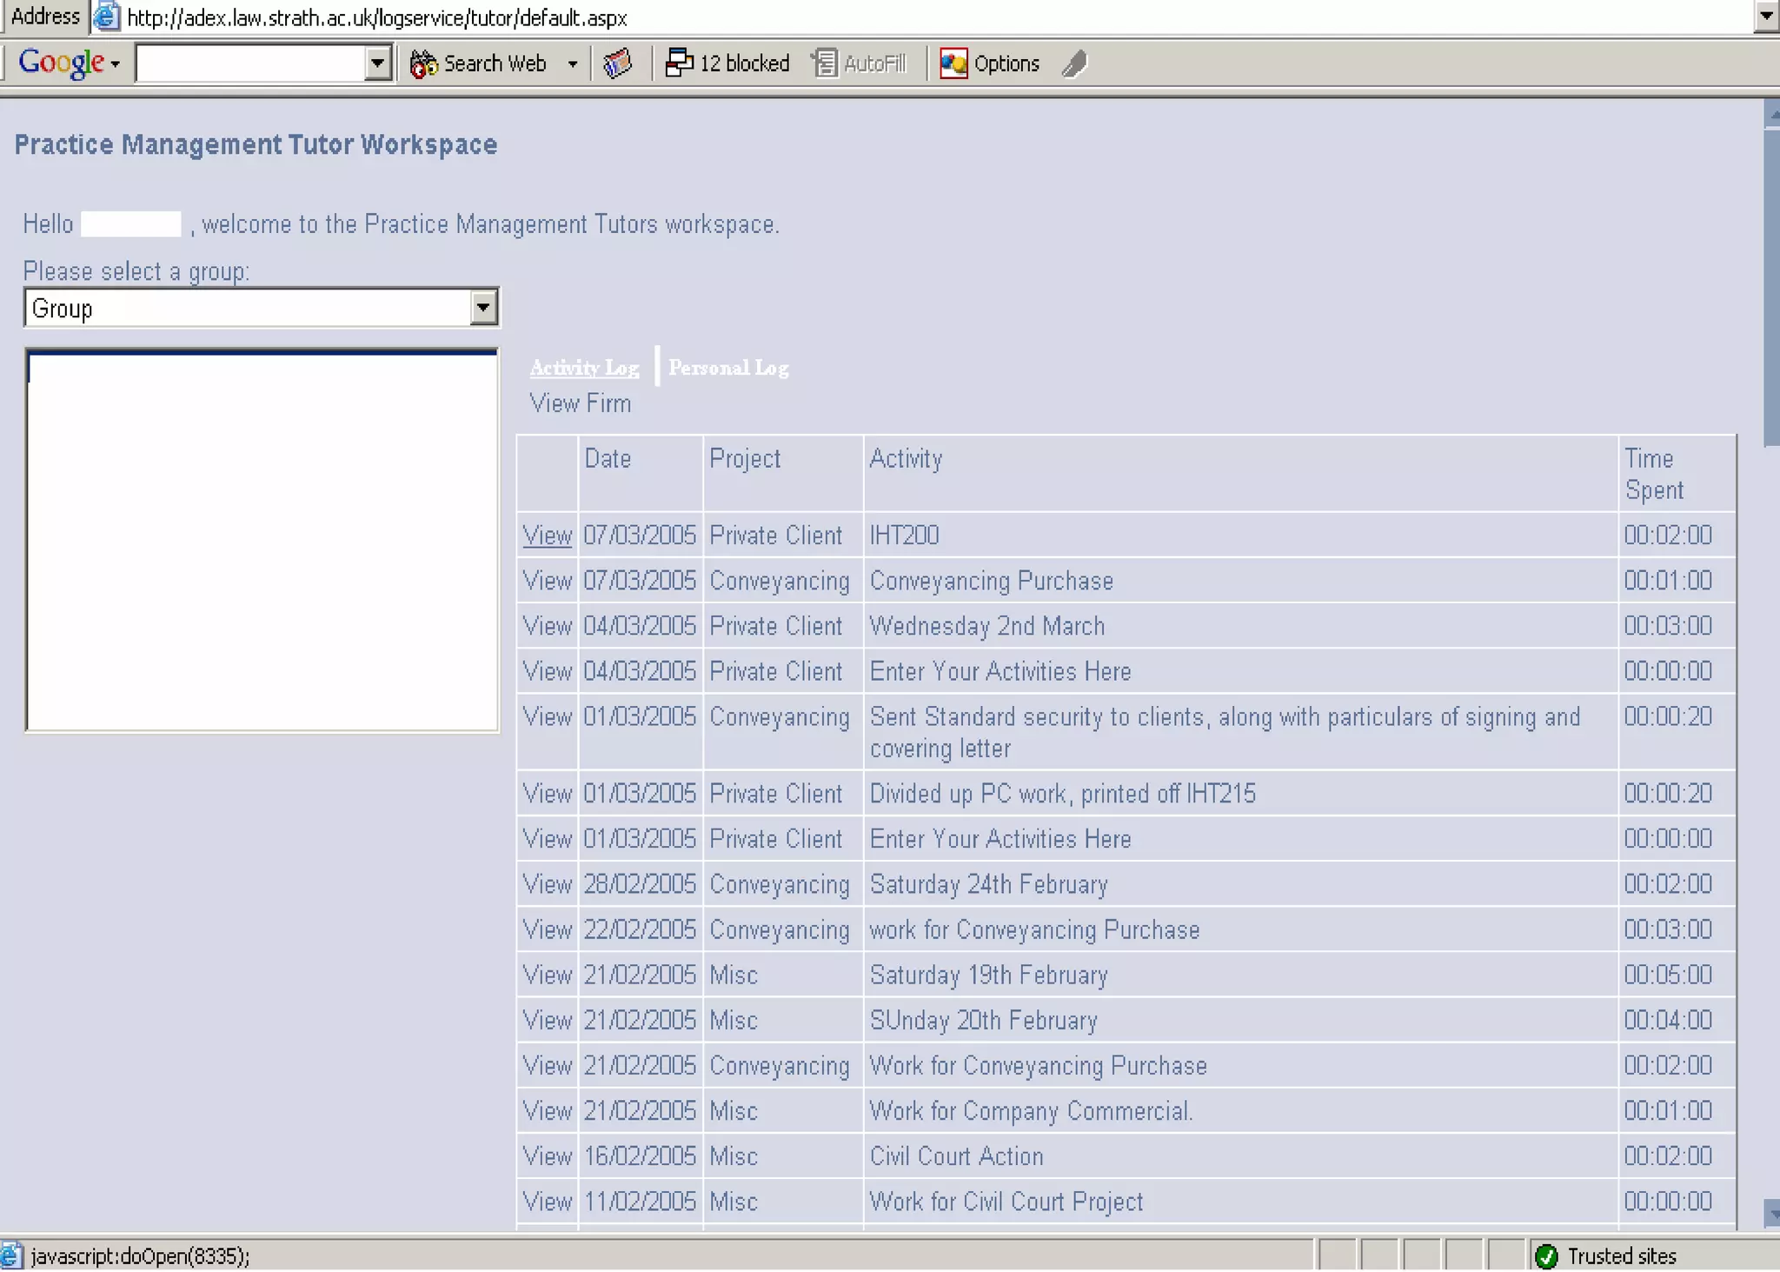Viewport: 1780px width, 1272px height.
Task: Expand the Search Web options arrow
Action: click(x=572, y=63)
